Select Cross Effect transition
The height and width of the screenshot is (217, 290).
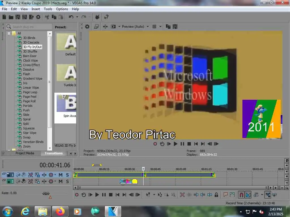pyautogui.click(x=31, y=65)
